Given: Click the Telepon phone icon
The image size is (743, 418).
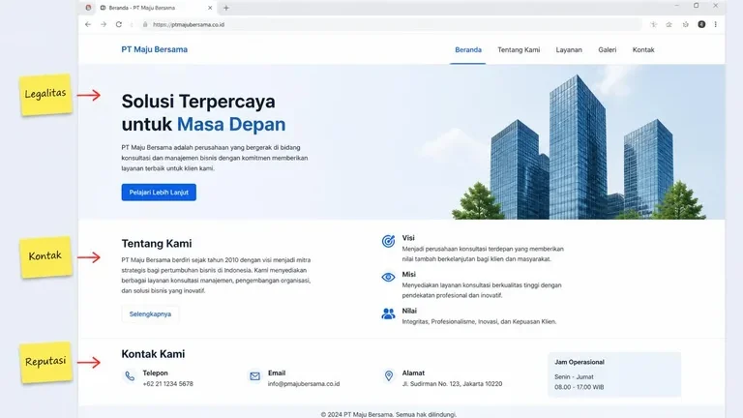Looking at the screenshot, I should click(130, 376).
